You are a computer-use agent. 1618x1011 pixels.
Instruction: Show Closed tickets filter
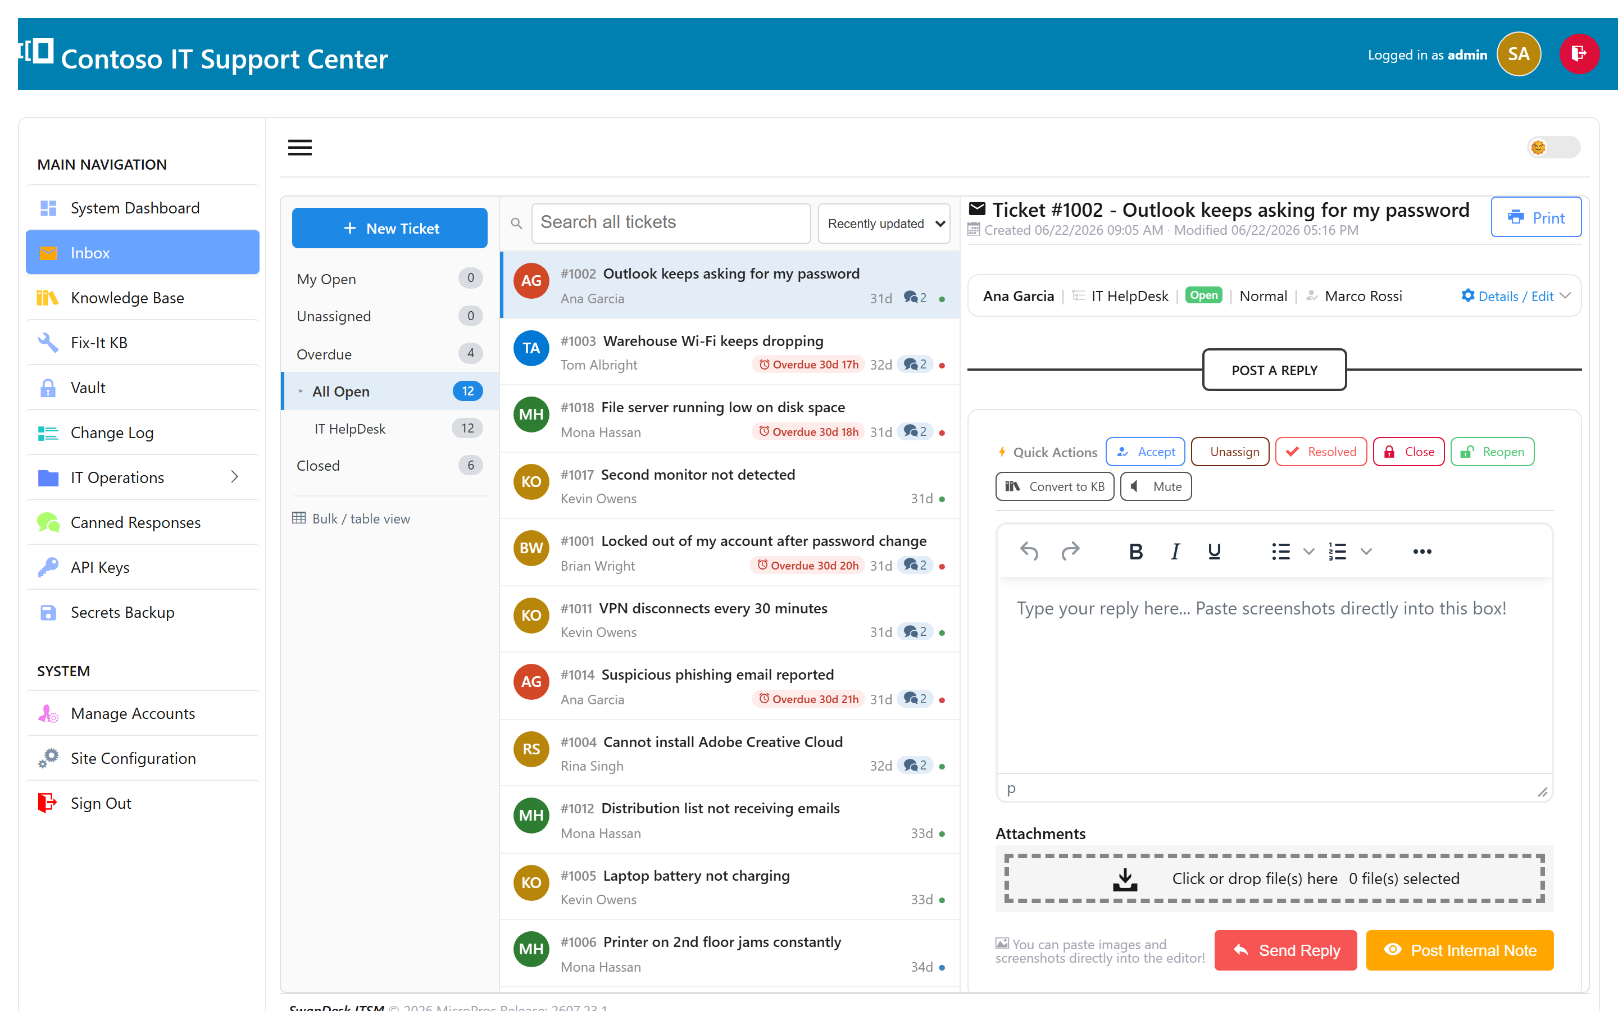390,466
